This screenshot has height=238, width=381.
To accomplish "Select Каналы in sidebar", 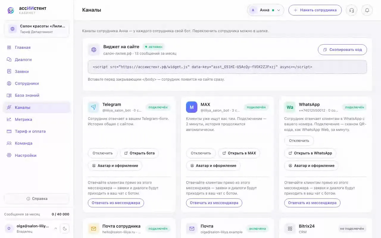I will click(x=37, y=107).
